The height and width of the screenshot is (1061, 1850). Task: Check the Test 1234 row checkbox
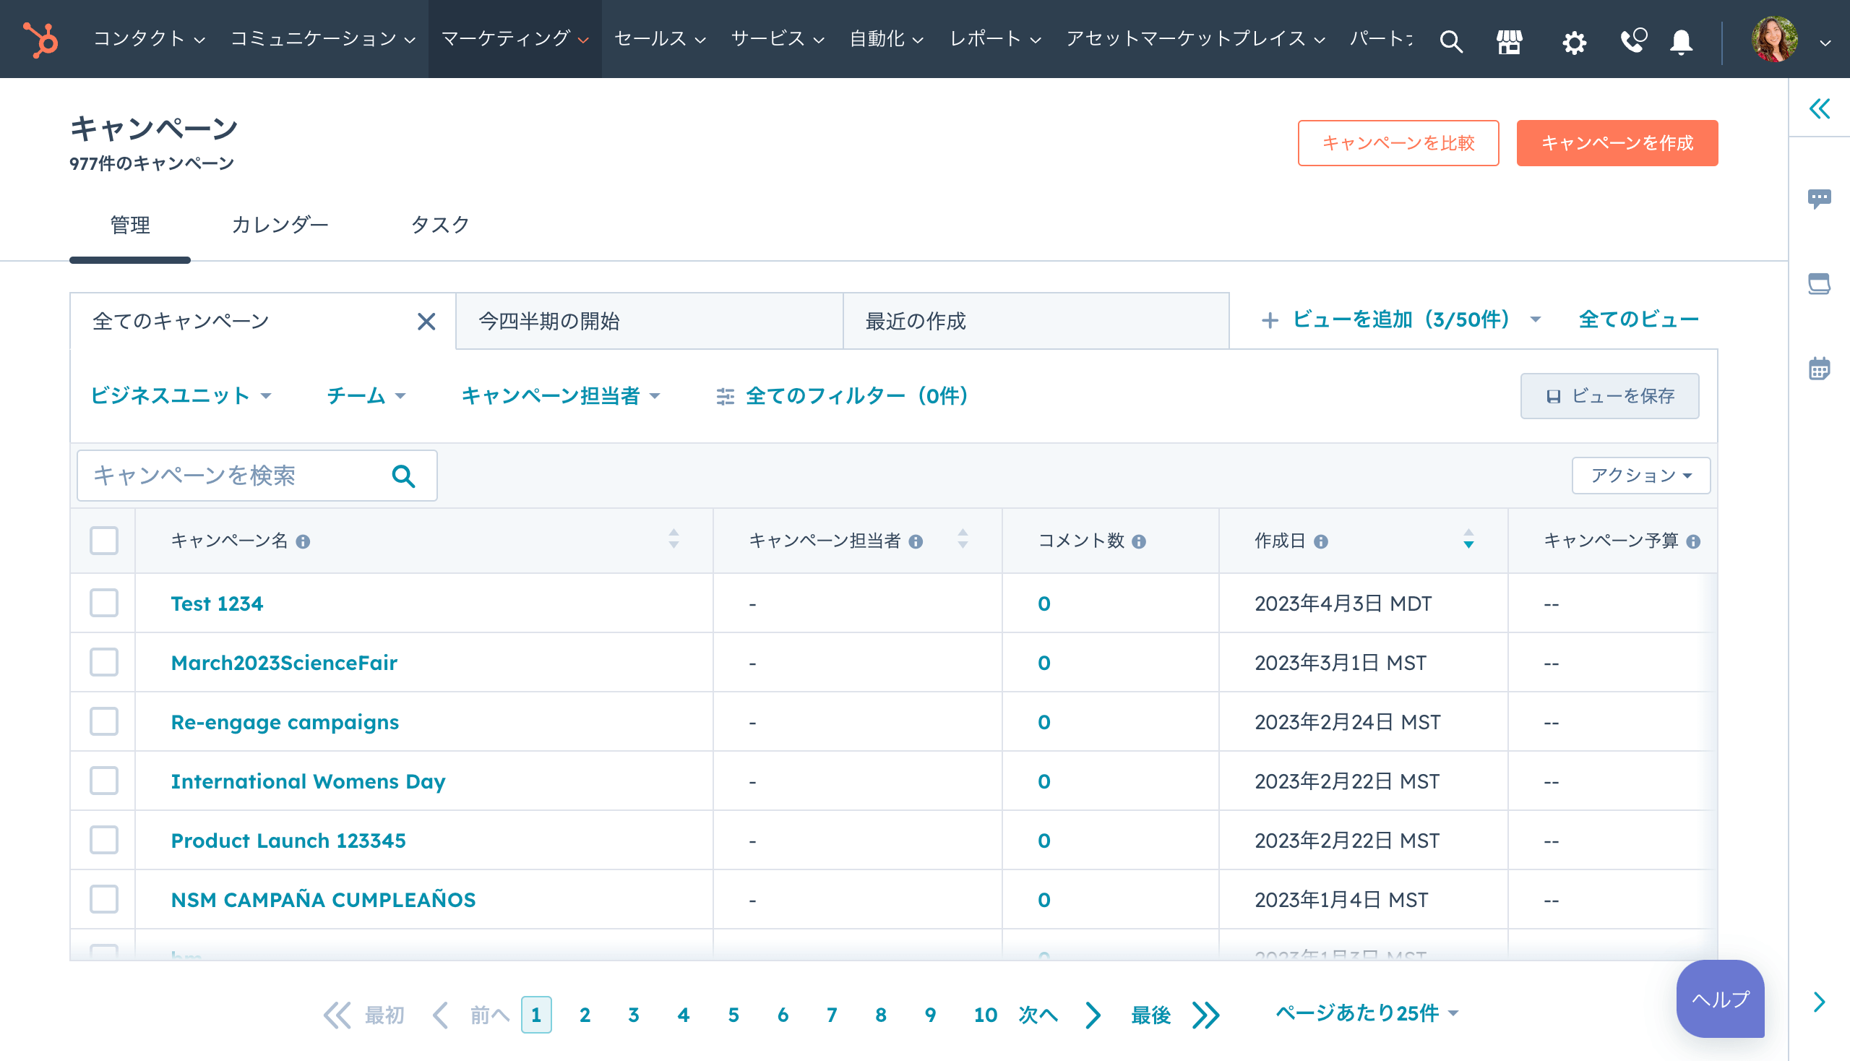point(104,603)
